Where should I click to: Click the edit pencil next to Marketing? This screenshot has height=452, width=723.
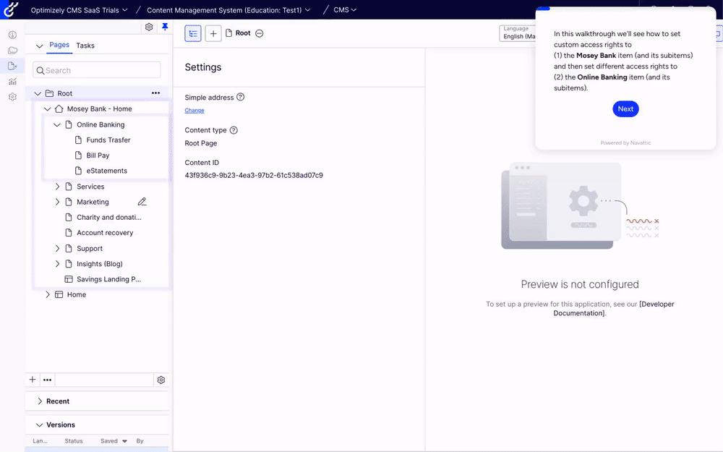(x=142, y=202)
